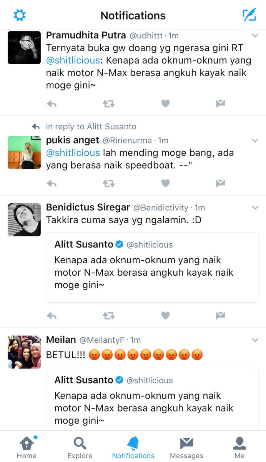The height and width of the screenshot is (462, 266).
Task: Reply to Benidictus Siregar's tweet
Action: [52, 316]
